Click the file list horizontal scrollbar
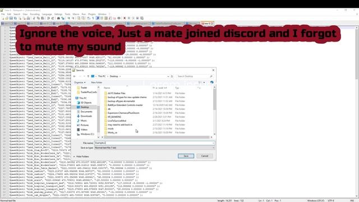 [x=157, y=137]
